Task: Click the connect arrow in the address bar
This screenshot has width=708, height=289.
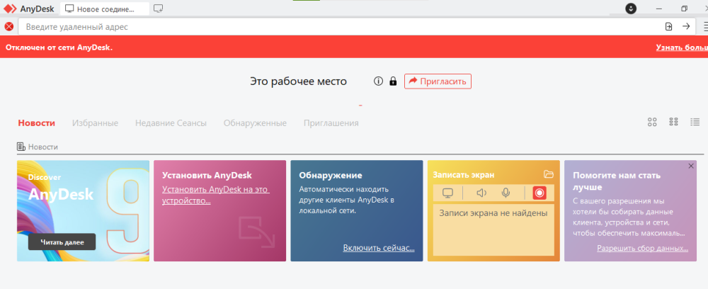Action: point(686,27)
